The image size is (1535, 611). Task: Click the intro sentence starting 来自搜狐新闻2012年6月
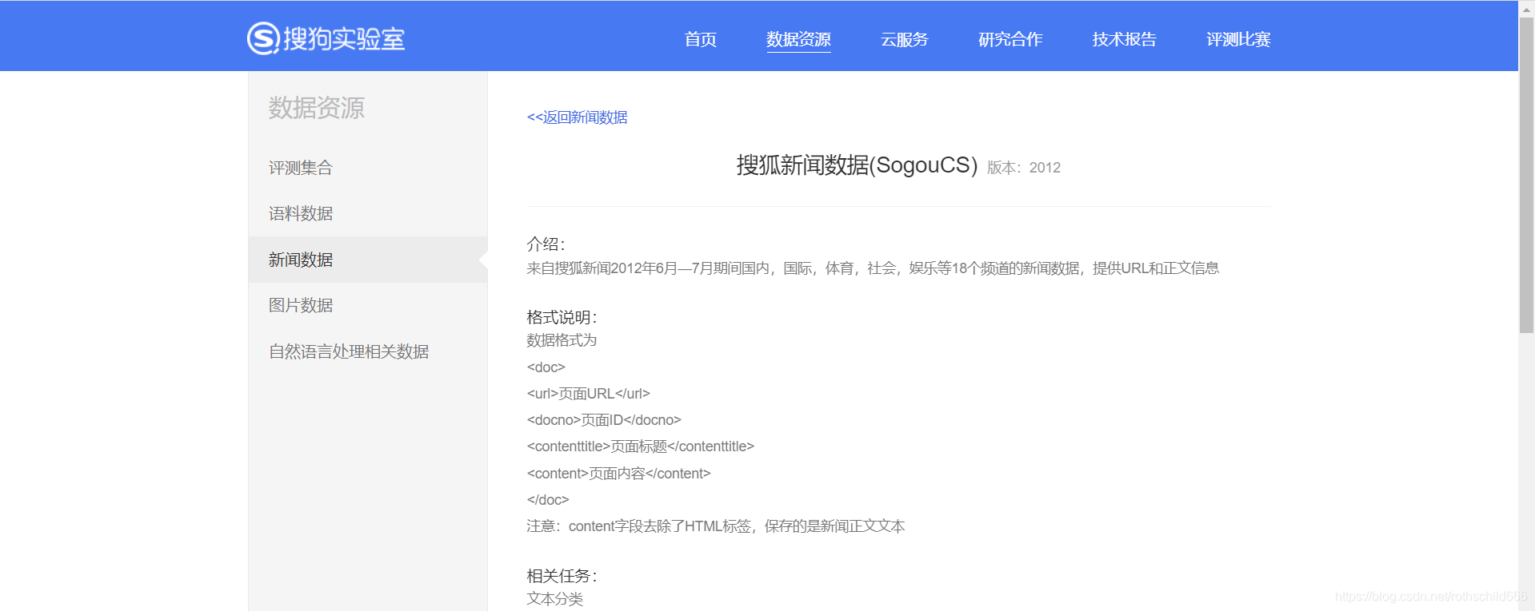pyautogui.click(x=873, y=268)
